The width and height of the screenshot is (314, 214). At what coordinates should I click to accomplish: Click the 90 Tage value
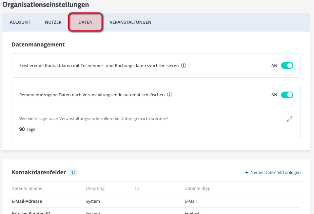27,129
